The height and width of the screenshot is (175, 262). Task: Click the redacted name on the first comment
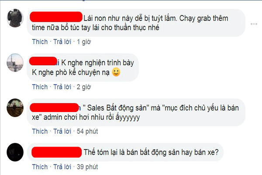coord(56,17)
